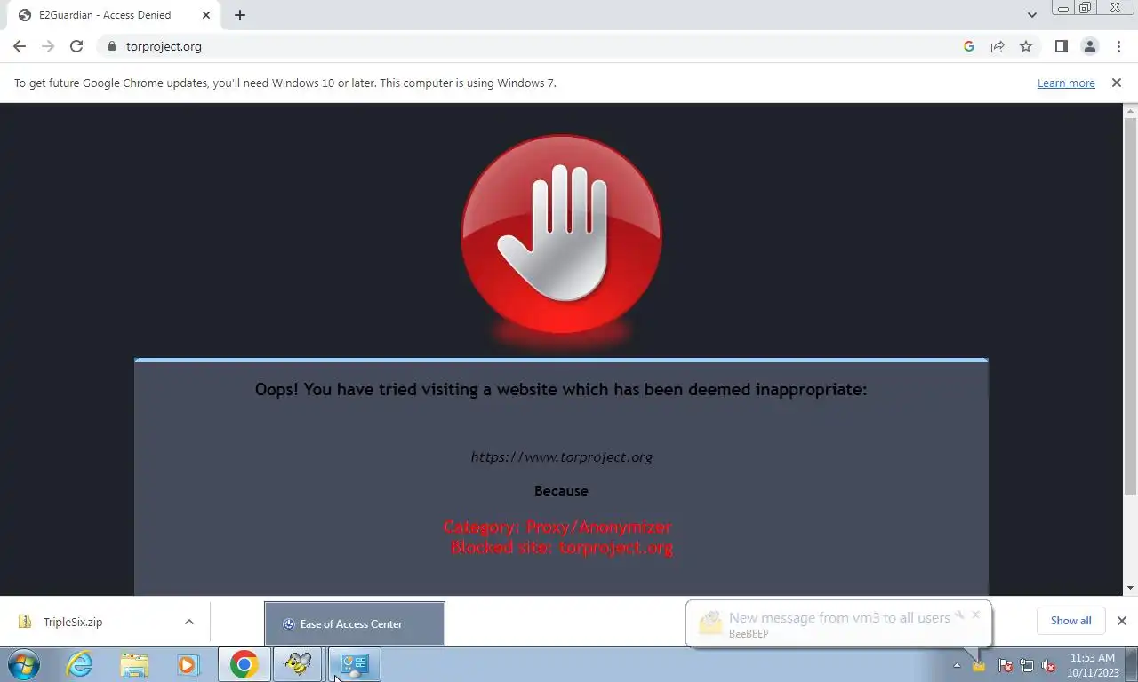
Task: Go back to the previous page
Action: coord(20,46)
